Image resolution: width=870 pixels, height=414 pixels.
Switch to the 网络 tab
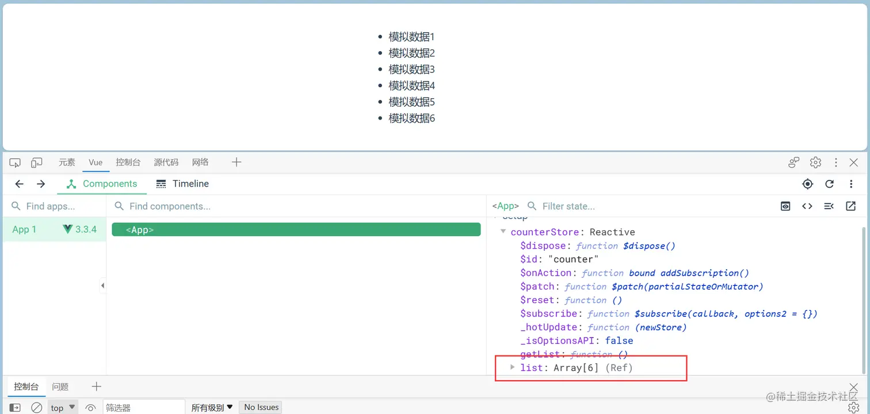tap(200, 162)
